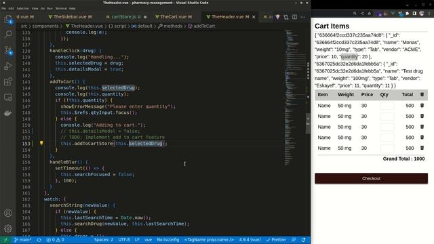Click the open changes icon in editor toolbar
The height and width of the screenshot is (244, 434).
286,17
